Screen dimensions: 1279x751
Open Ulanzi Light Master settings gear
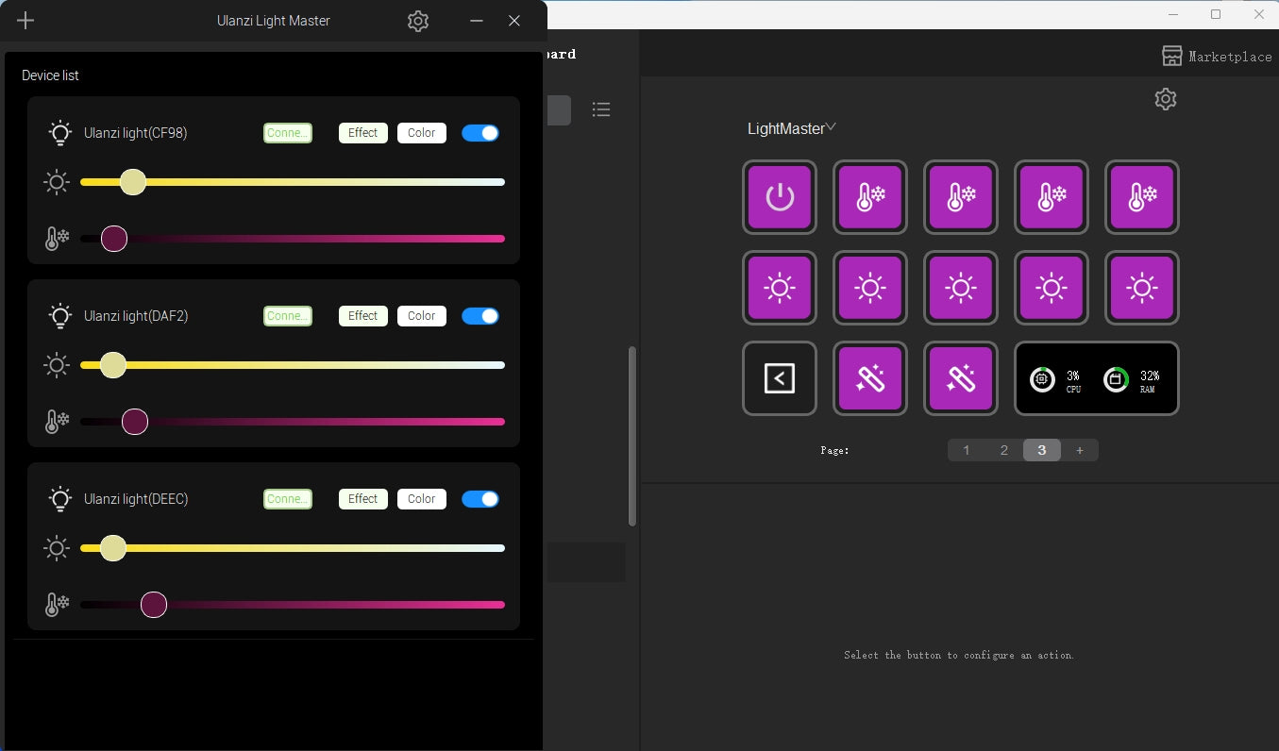click(418, 21)
